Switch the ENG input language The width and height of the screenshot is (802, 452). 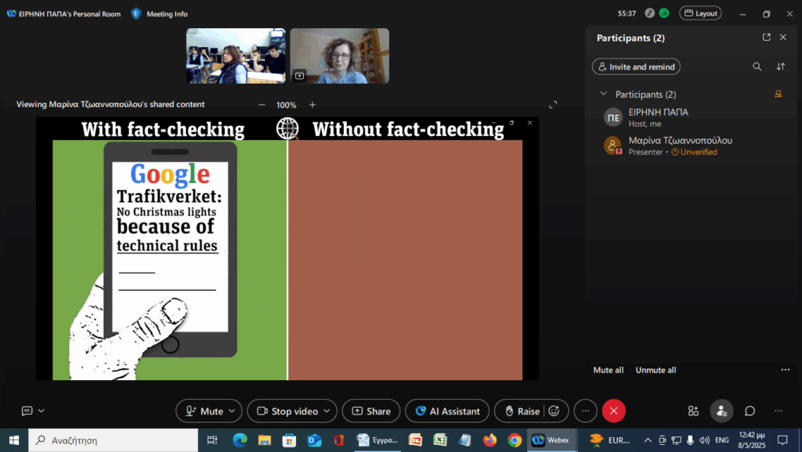[722, 440]
